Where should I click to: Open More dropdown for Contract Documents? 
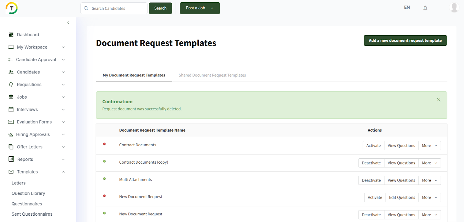click(429, 146)
